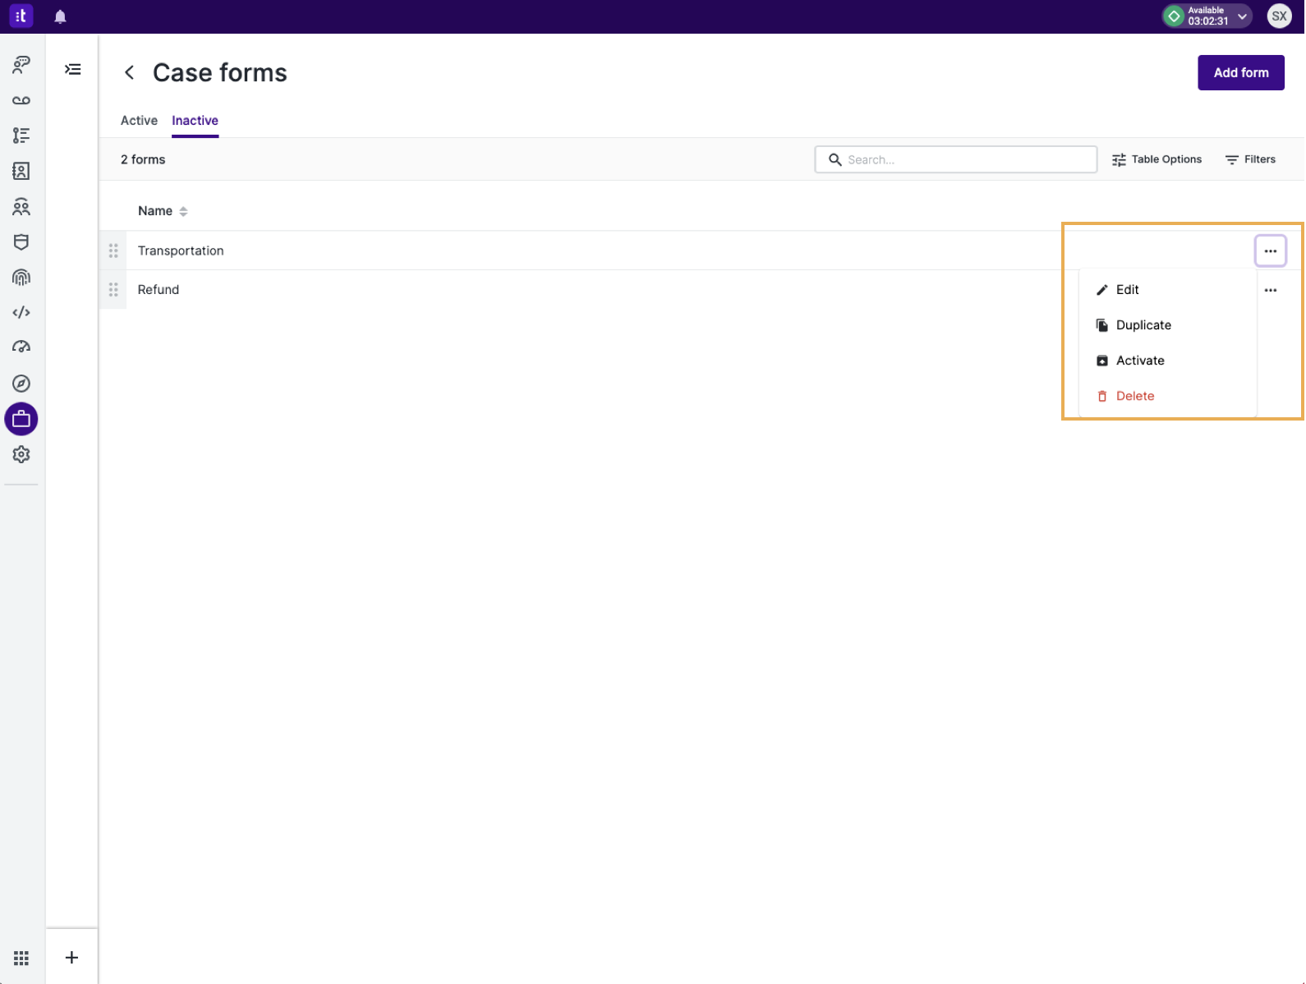
Task: Click the drag handle for Transportation row
Action: [x=113, y=251]
